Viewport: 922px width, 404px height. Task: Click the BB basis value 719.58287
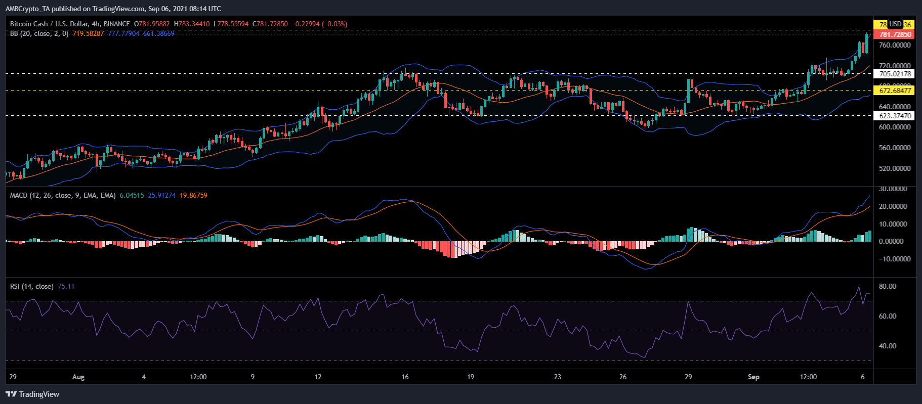click(x=88, y=33)
